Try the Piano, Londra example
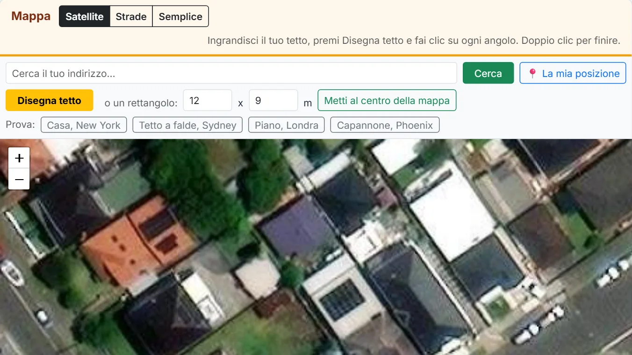Image resolution: width=632 pixels, height=355 pixels. click(x=287, y=125)
